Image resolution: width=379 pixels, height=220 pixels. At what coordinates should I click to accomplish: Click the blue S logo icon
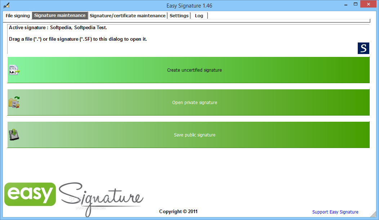tap(363, 48)
